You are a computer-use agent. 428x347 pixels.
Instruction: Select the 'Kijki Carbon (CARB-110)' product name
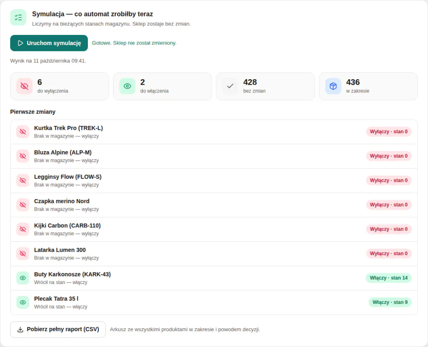coord(67,226)
